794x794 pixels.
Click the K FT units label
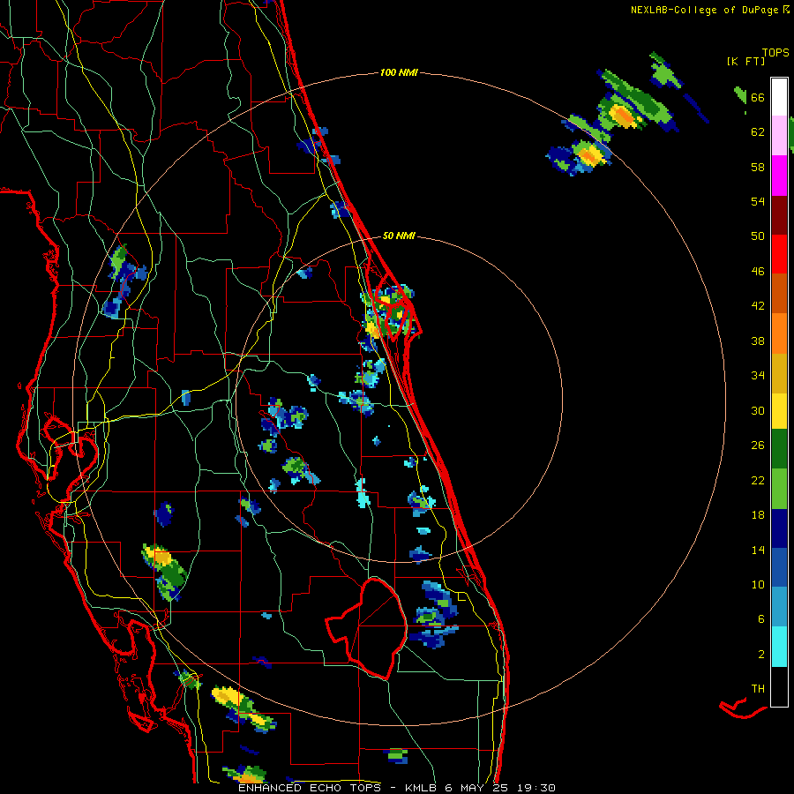[x=745, y=62]
